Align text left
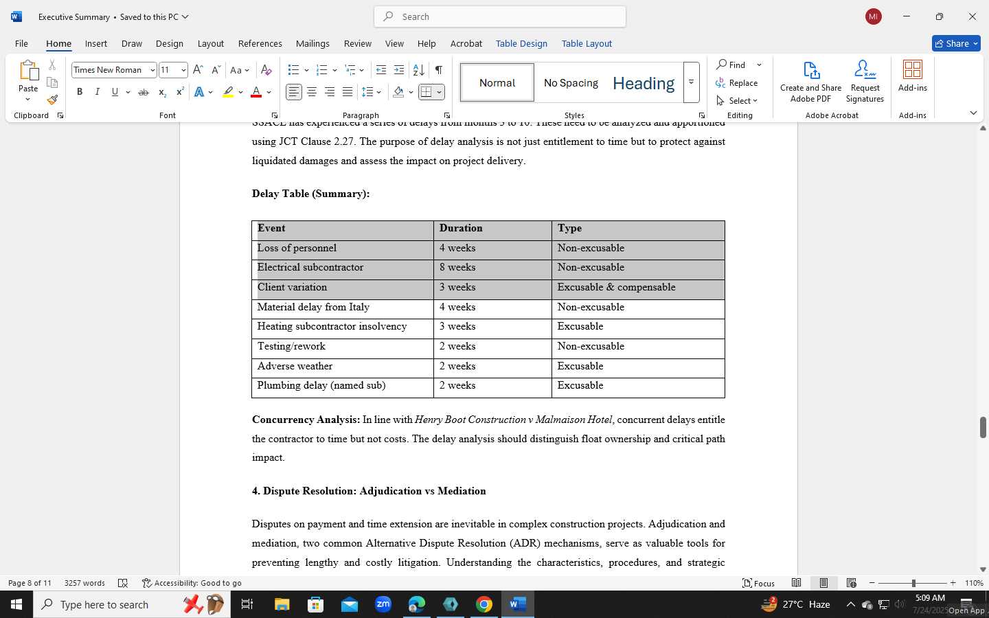The height and width of the screenshot is (618, 989). [294, 92]
